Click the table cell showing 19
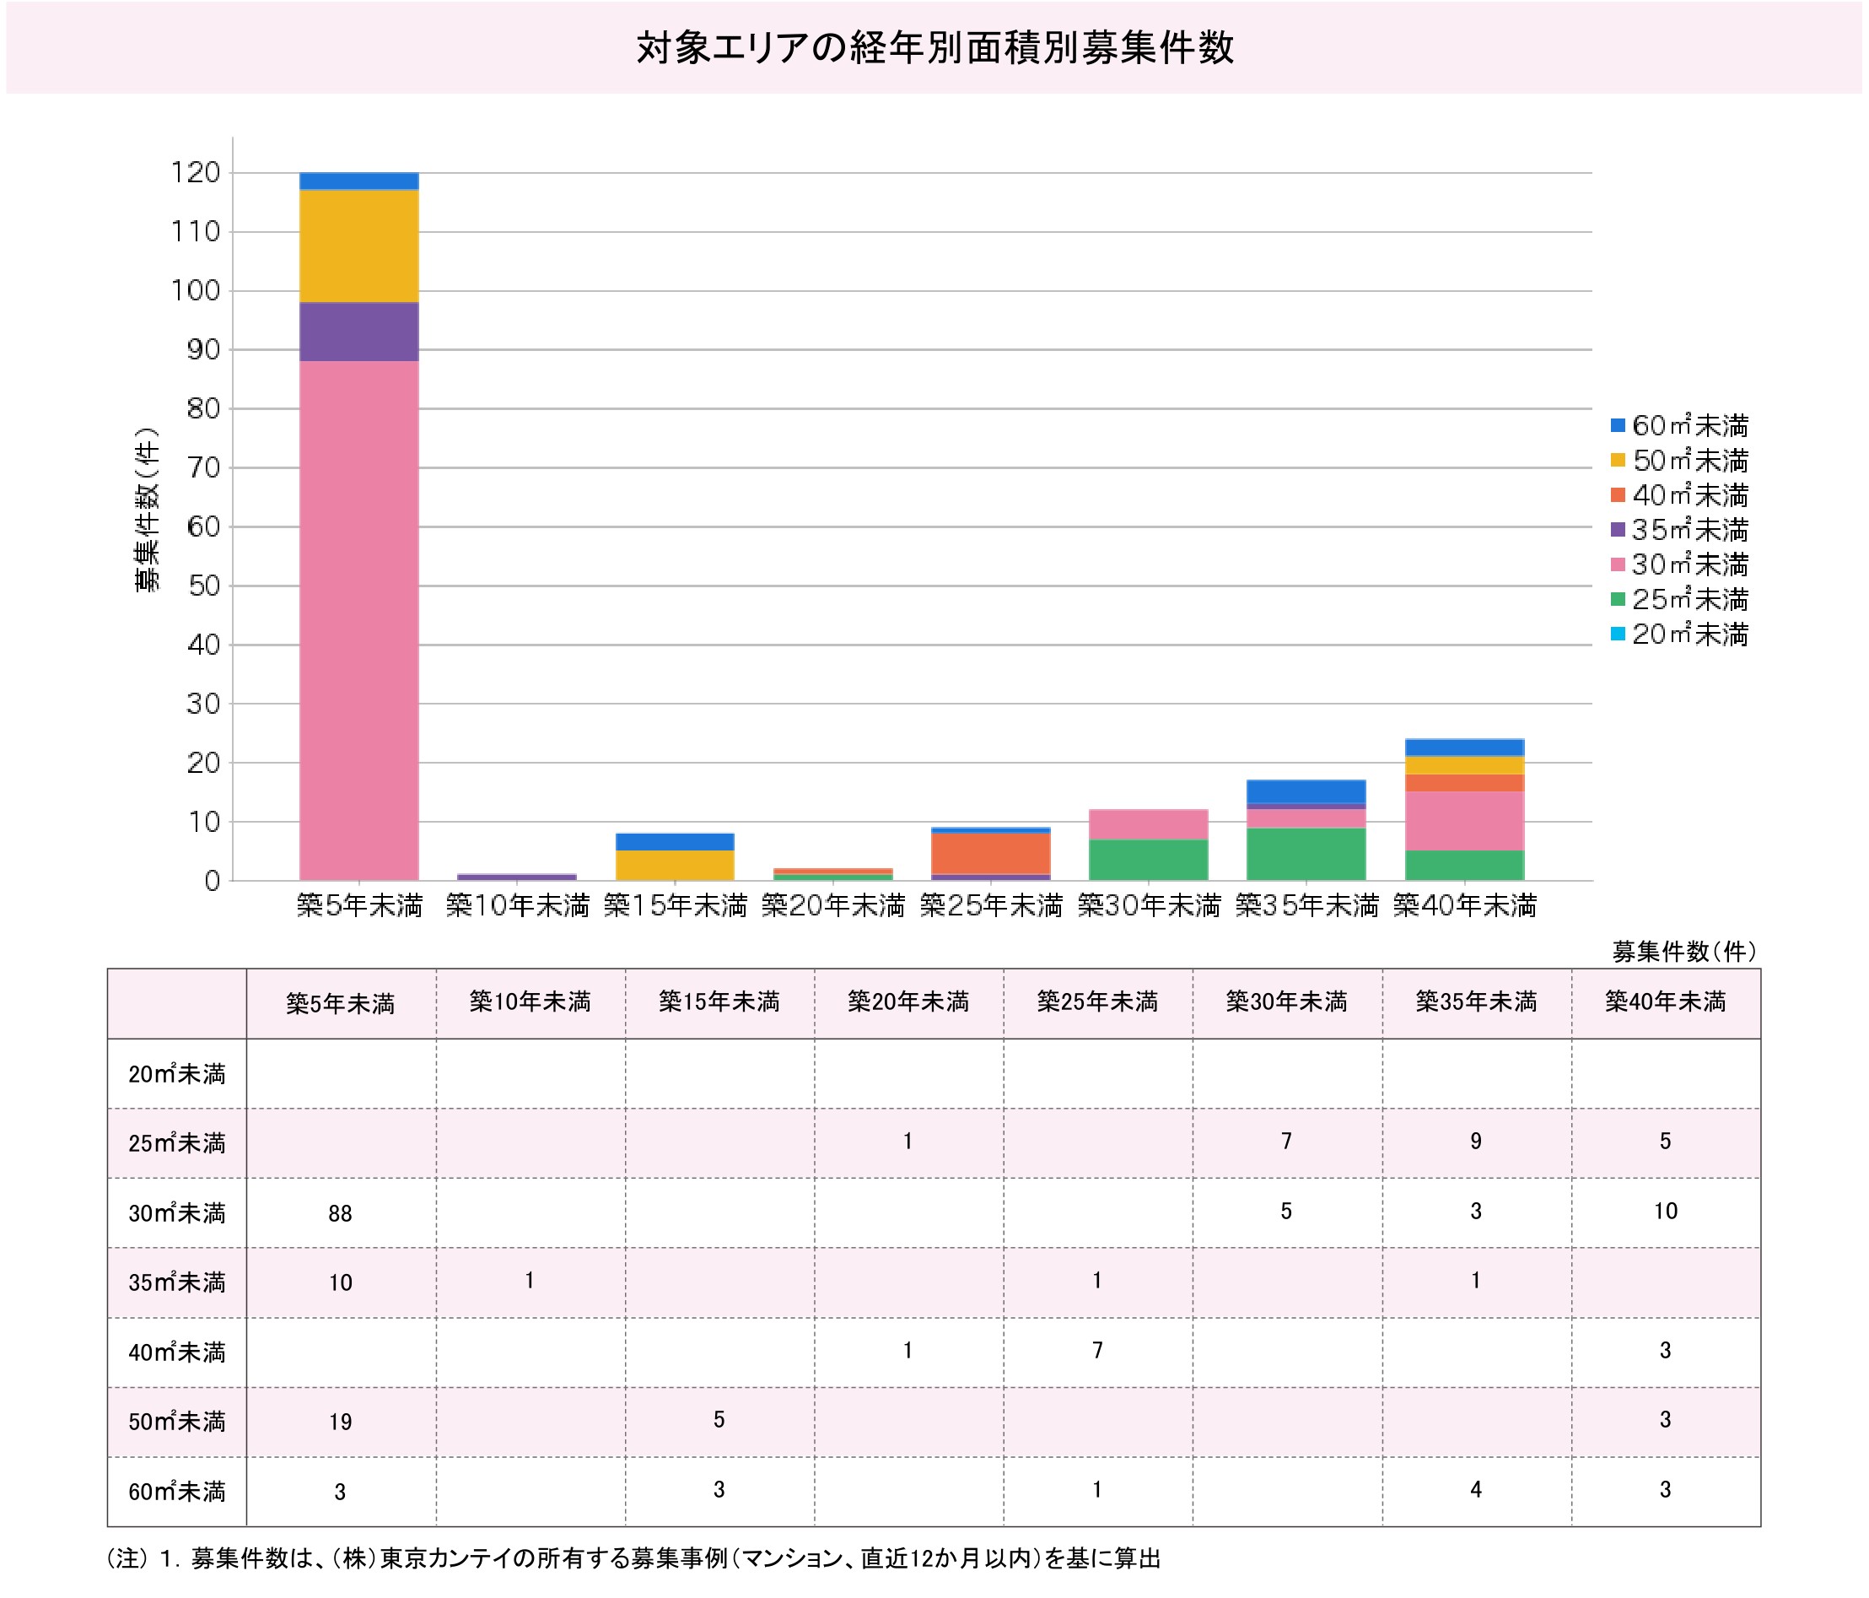The height and width of the screenshot is (1598, 1869). coord(341,1422)
